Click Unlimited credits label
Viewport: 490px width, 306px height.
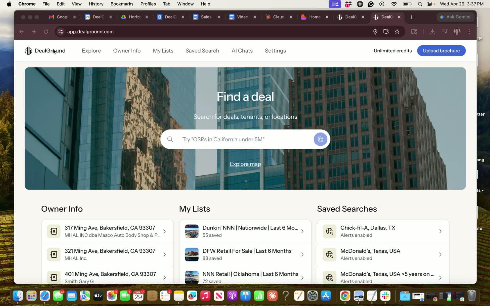pyautogui.click(x=392, y=51)
